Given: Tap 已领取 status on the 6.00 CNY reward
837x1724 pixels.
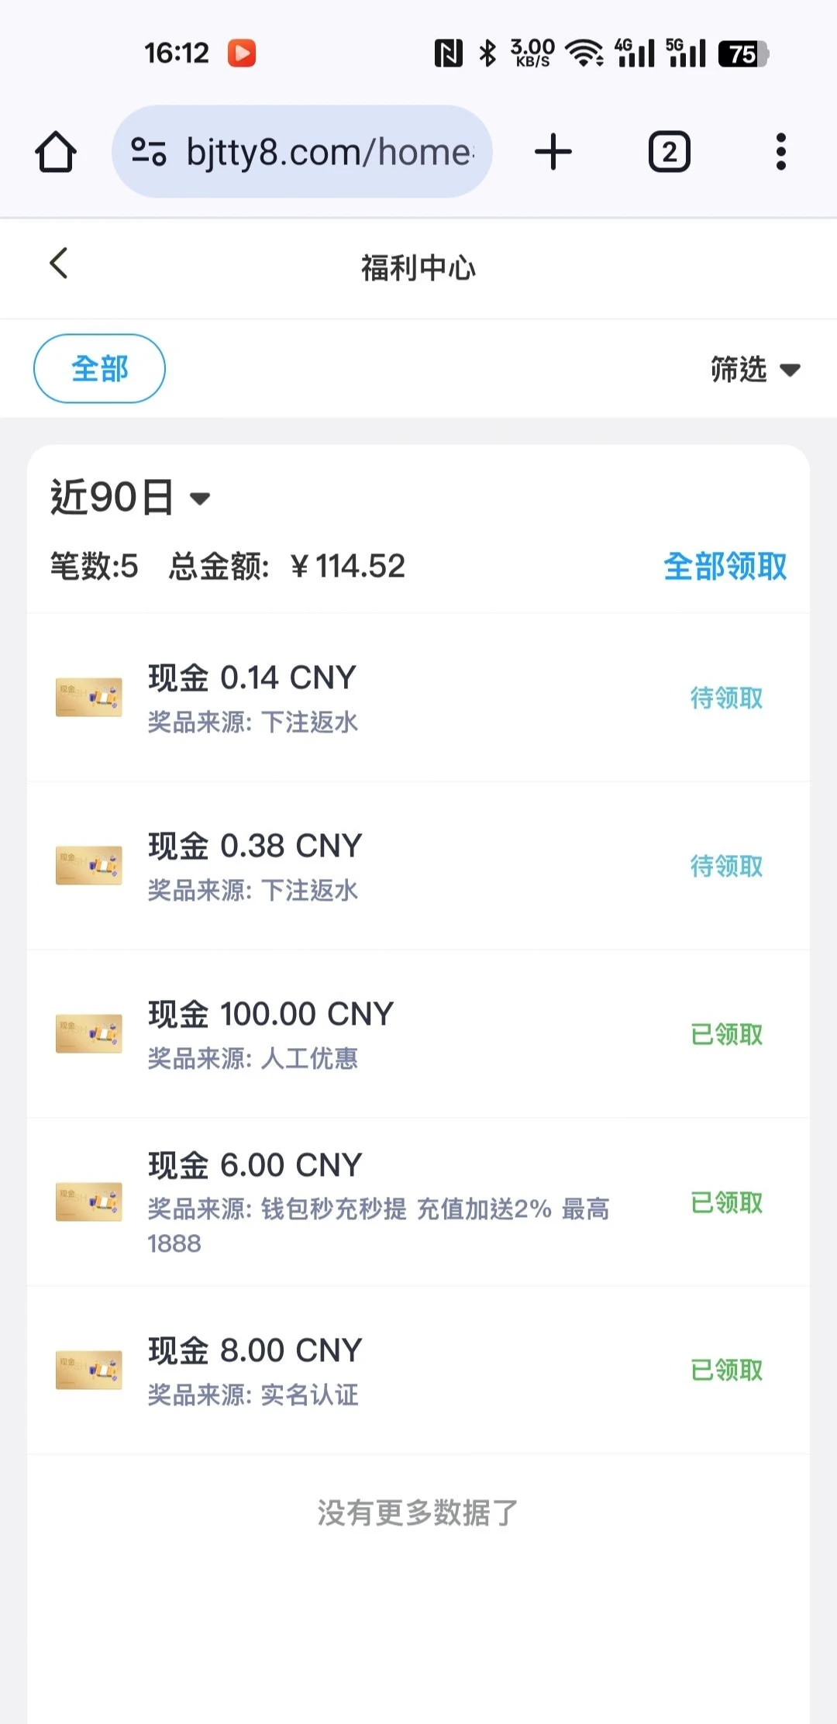Looking at the screenshot, I should pos(726,1203).
